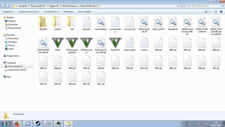The image size is (225, 127).
Task: Open Video library
Action: click(x=9, y=49)
